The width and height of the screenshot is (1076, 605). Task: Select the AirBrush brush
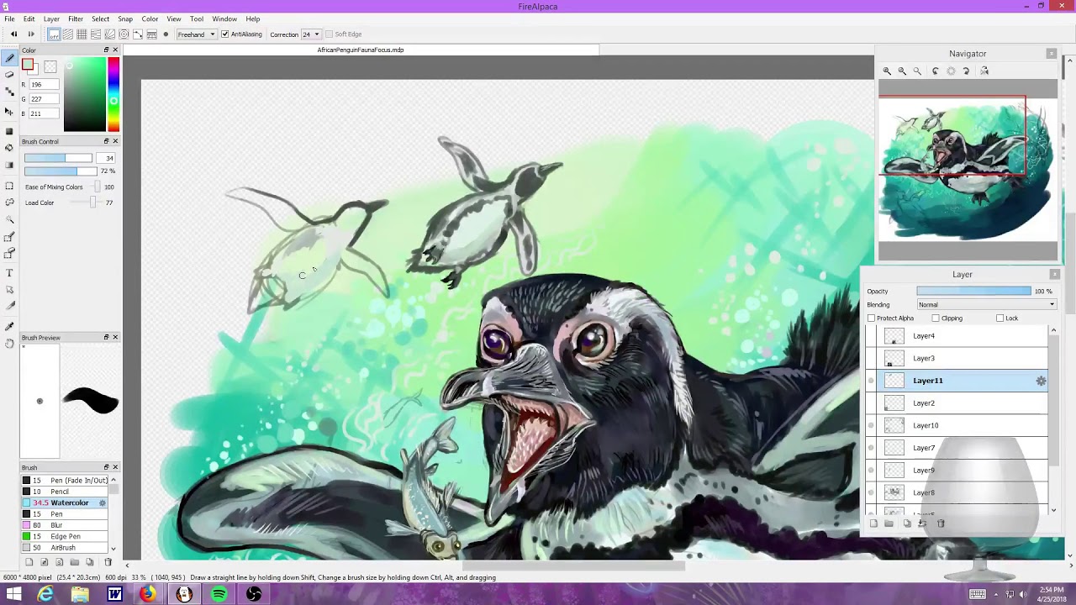pyautogui.click(x=65, y=548)
